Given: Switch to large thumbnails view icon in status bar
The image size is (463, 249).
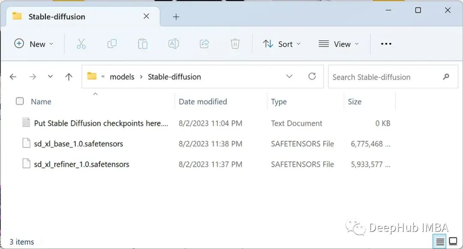Looking at the screenshot, I should (x=453, y=241).
